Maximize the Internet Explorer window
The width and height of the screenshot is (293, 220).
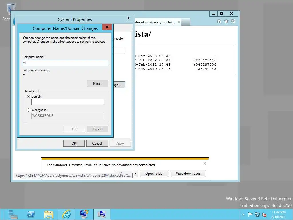[x=221, y=13]
